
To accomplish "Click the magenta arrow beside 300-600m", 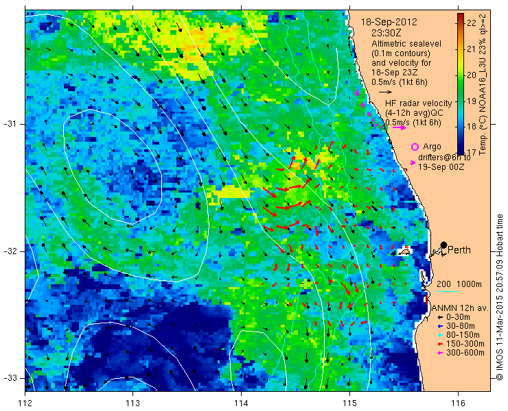I will tap(439, 353).
